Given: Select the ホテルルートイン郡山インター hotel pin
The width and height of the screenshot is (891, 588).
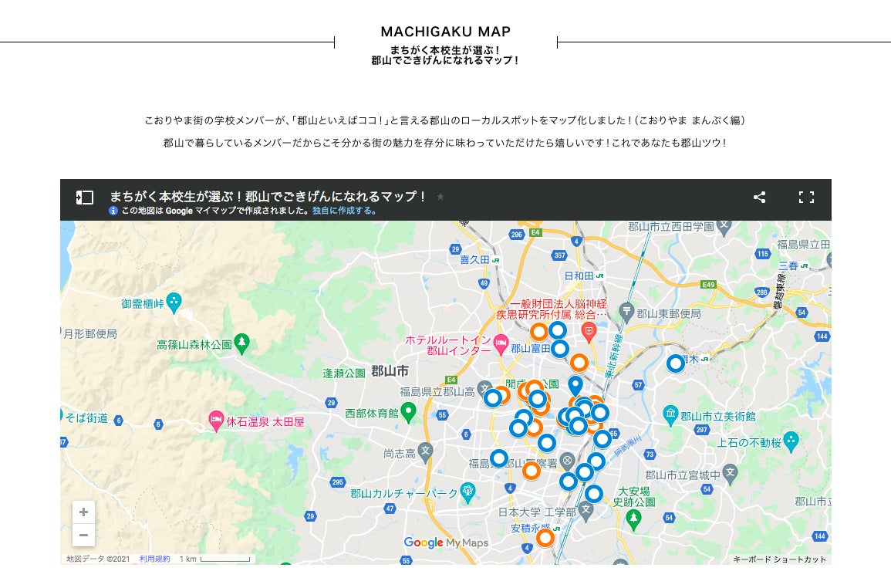Looking at the screenshot, I should point(501,344).
